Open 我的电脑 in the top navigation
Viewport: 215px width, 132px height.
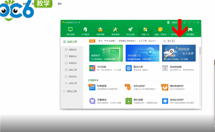70,31
